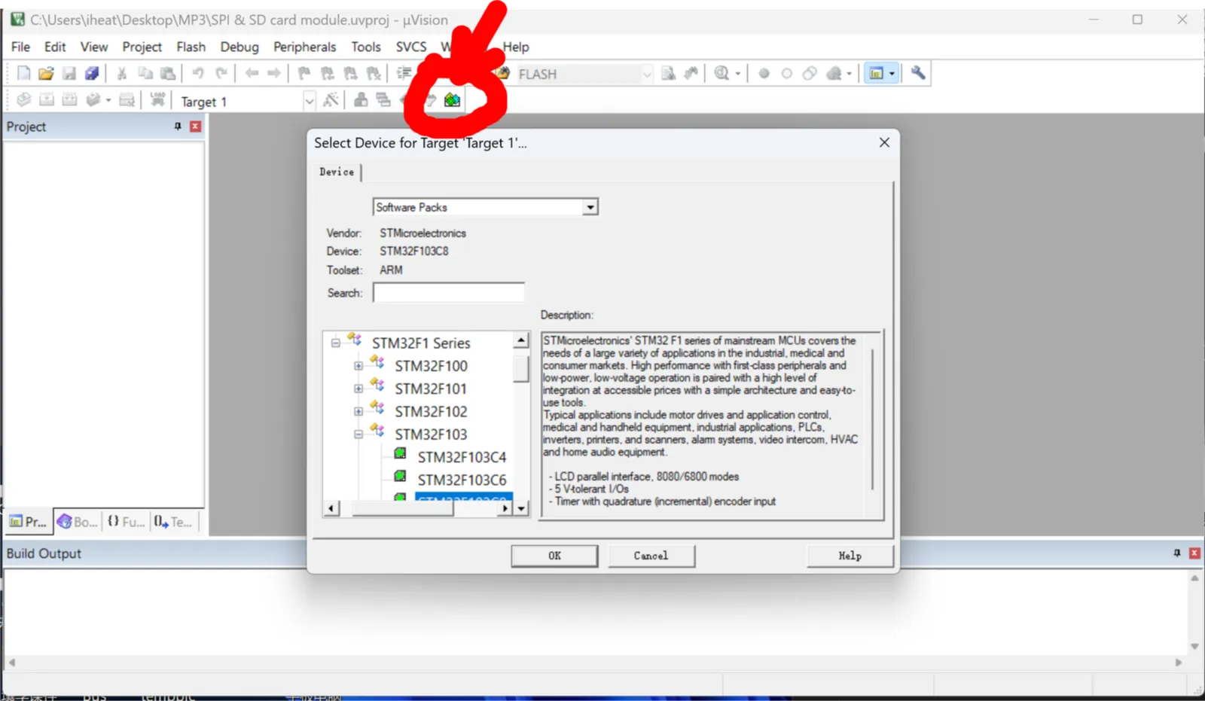Open the Configuration wrench icon
Image resolution: width=1205 pixels, height=701 pixels.
coord(917,73)
